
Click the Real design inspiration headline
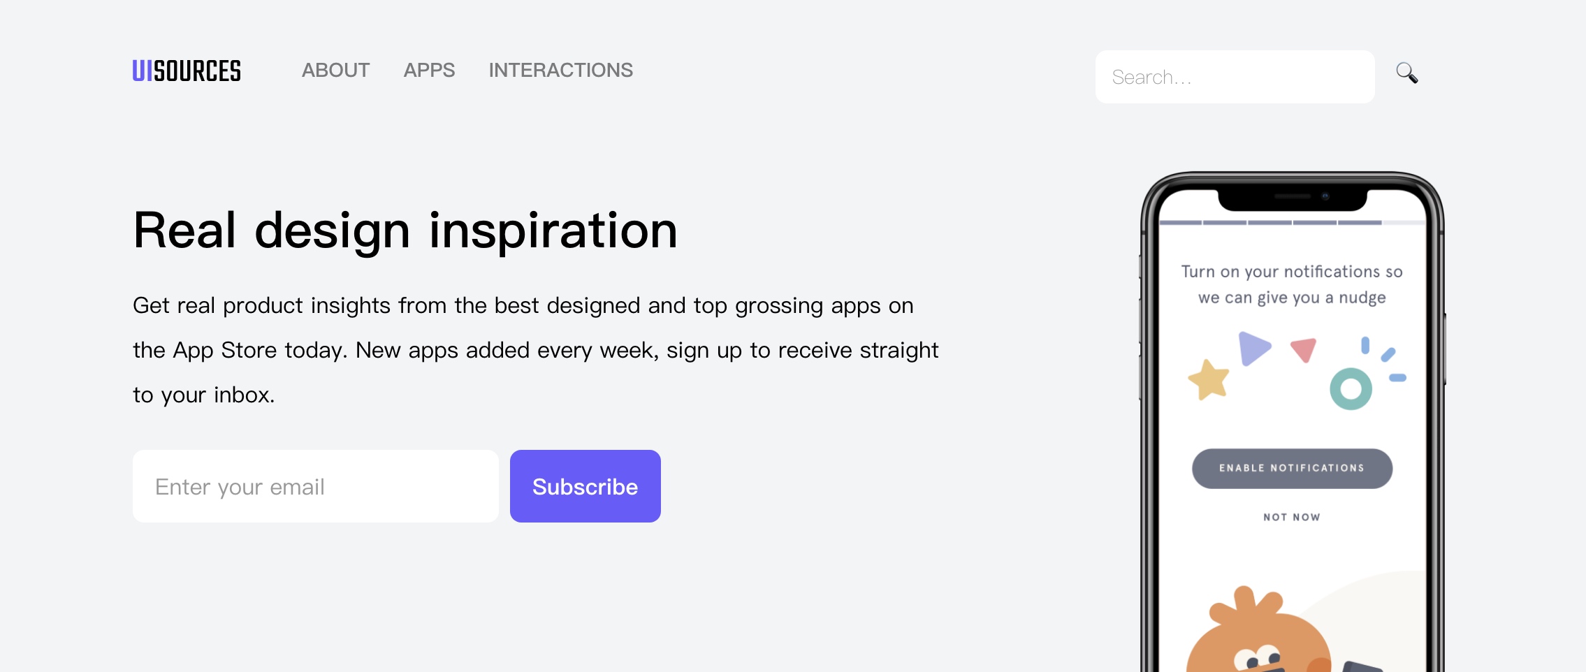[405, 230]
